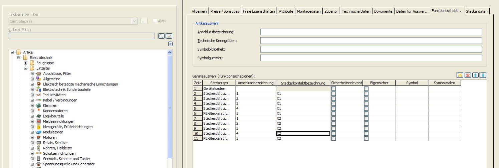The height and width of the screenshot is (168, 499).
Task: Clear the Volltext-Filter with the X icon
Action: 169,36
